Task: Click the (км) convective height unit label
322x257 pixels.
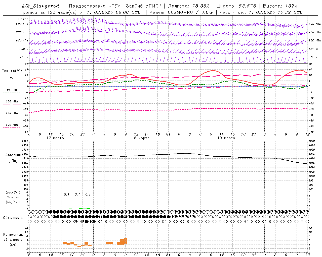Action: (13, 244)
